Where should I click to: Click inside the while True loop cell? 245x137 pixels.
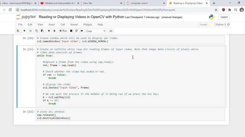130,76
